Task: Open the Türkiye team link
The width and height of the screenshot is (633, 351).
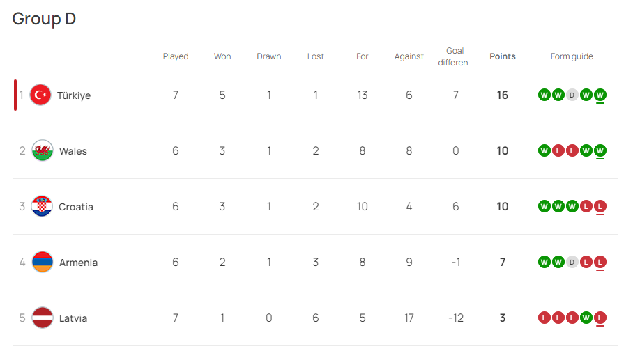Action: point(74,95)
